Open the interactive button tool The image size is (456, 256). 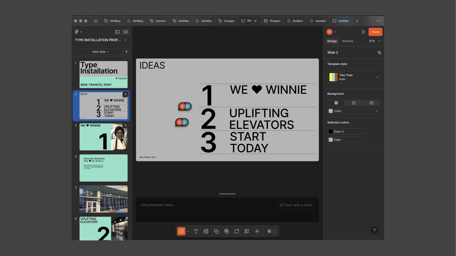pos(226,231)
